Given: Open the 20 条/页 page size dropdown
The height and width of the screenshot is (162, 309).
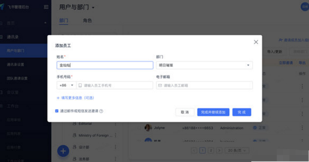Looking at the screenshot, I should point(237,150).
